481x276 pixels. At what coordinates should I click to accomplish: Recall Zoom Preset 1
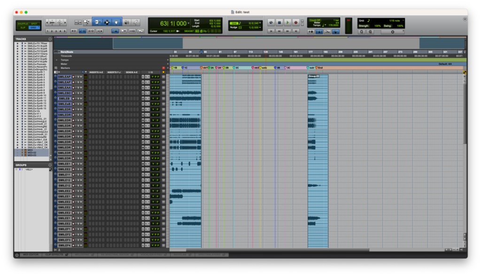(x=47, y=31)
